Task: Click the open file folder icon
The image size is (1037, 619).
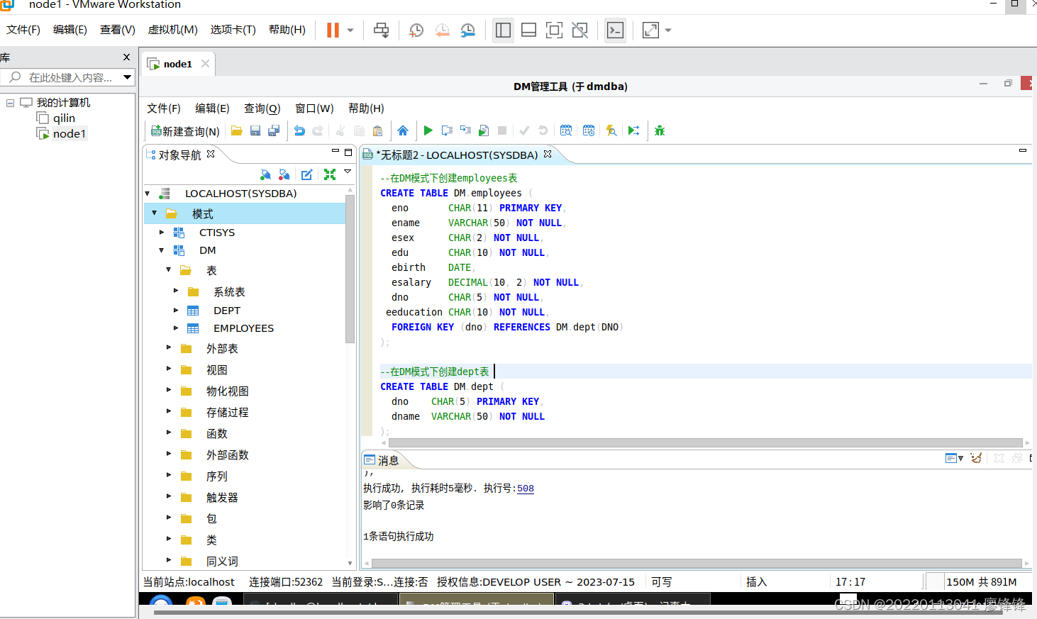Action: [237, 130]
